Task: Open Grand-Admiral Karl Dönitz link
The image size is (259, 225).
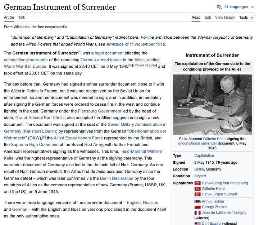Action: tap(40, 118)
